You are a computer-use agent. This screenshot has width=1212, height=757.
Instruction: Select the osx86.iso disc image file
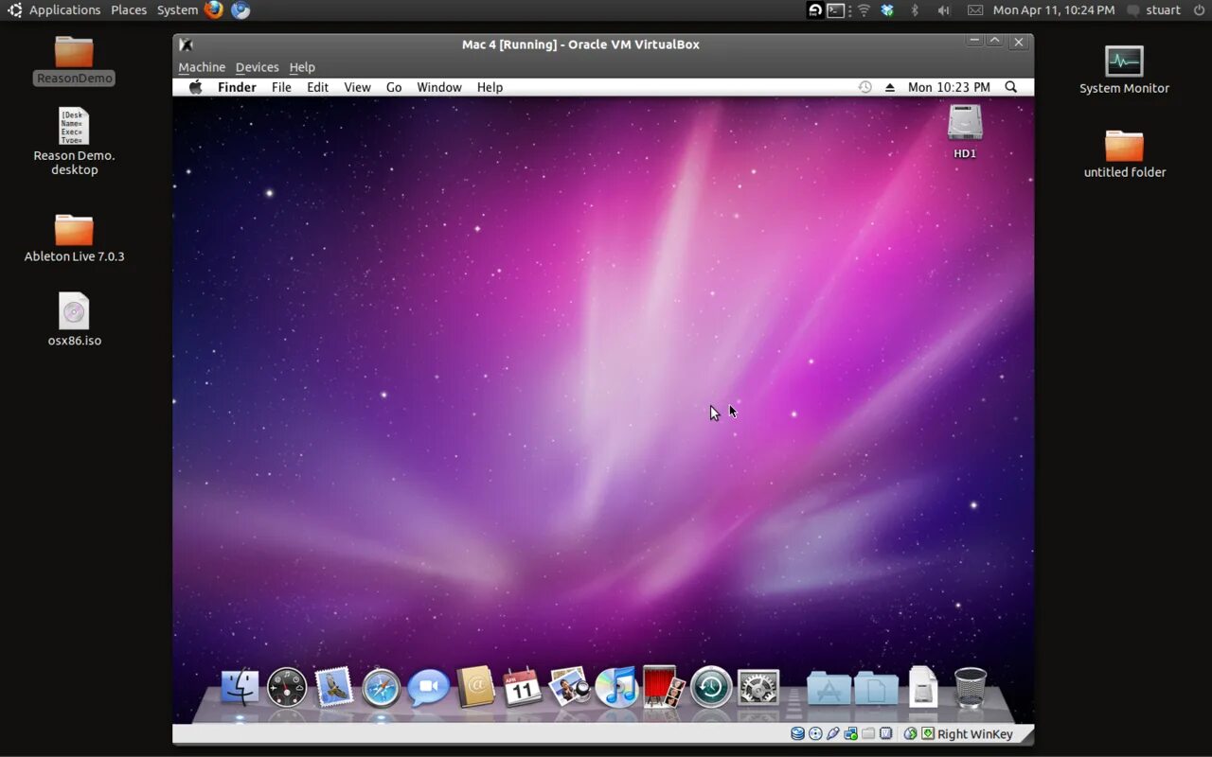74,320
